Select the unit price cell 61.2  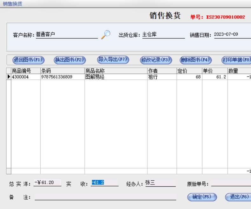(x=215, y=77)
